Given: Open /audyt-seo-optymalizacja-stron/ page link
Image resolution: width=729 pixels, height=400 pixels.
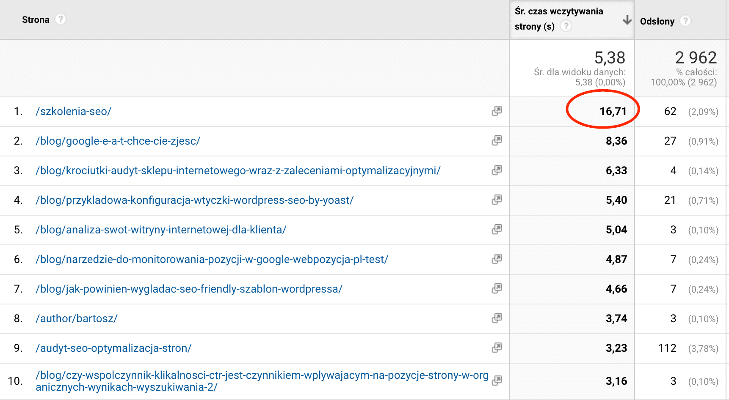Looking at the screenshot, I should [113, 348].
